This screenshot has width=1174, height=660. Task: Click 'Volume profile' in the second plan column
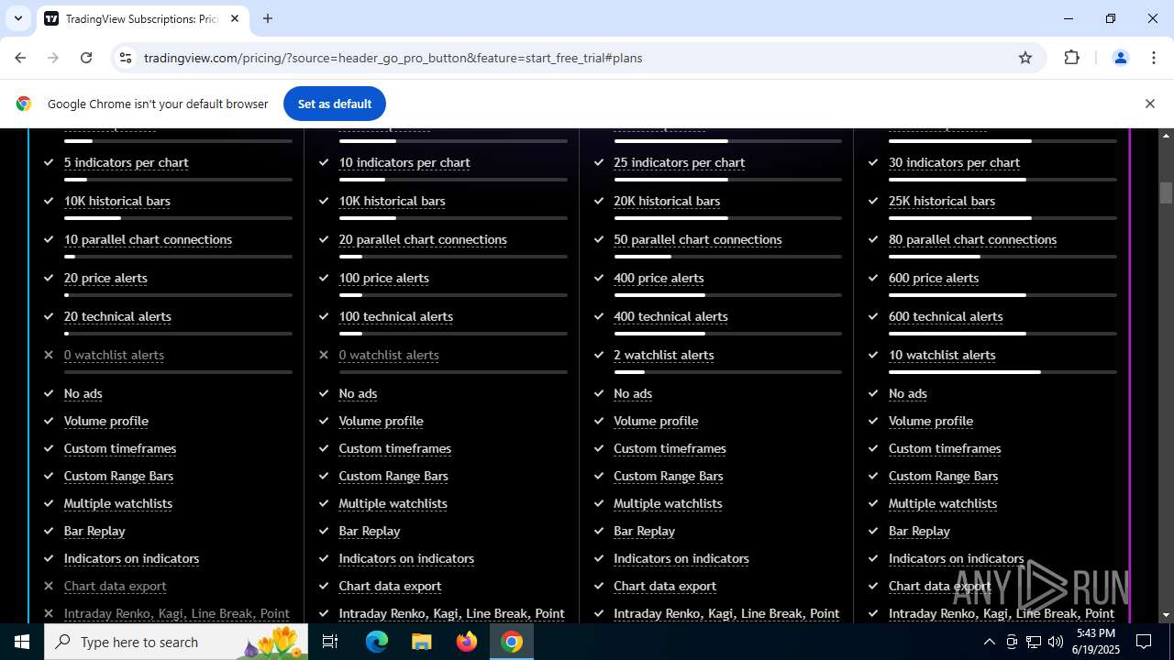[381, 421]
